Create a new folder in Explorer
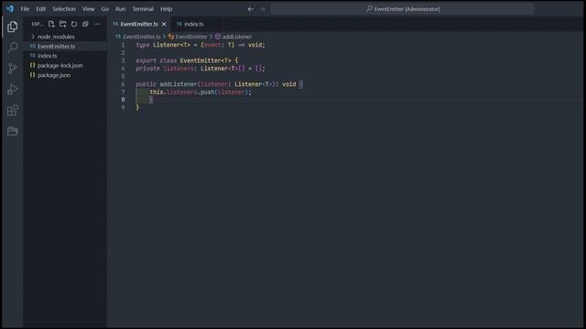Screen dimensions: 586x329 click(62, 24)
